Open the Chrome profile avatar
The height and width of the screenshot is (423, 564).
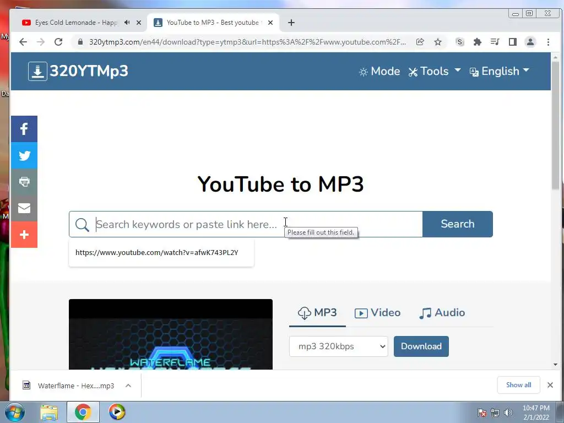tap(530, 42)
